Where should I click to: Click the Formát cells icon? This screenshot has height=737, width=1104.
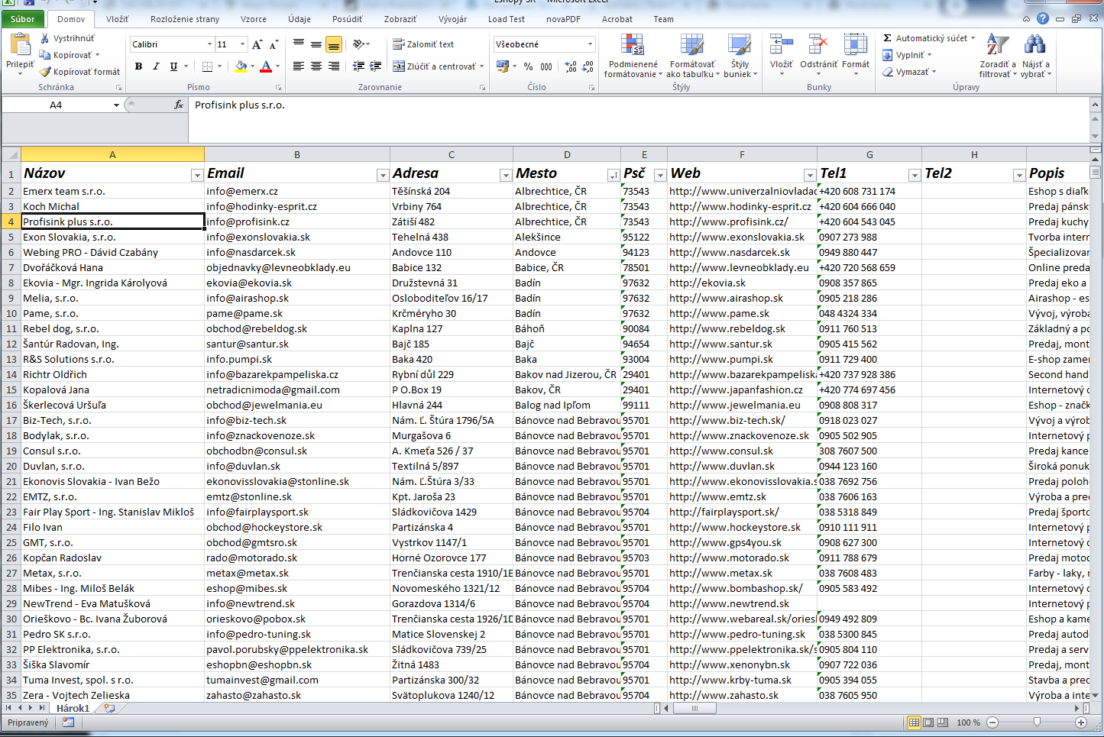(x=856, y=46)
